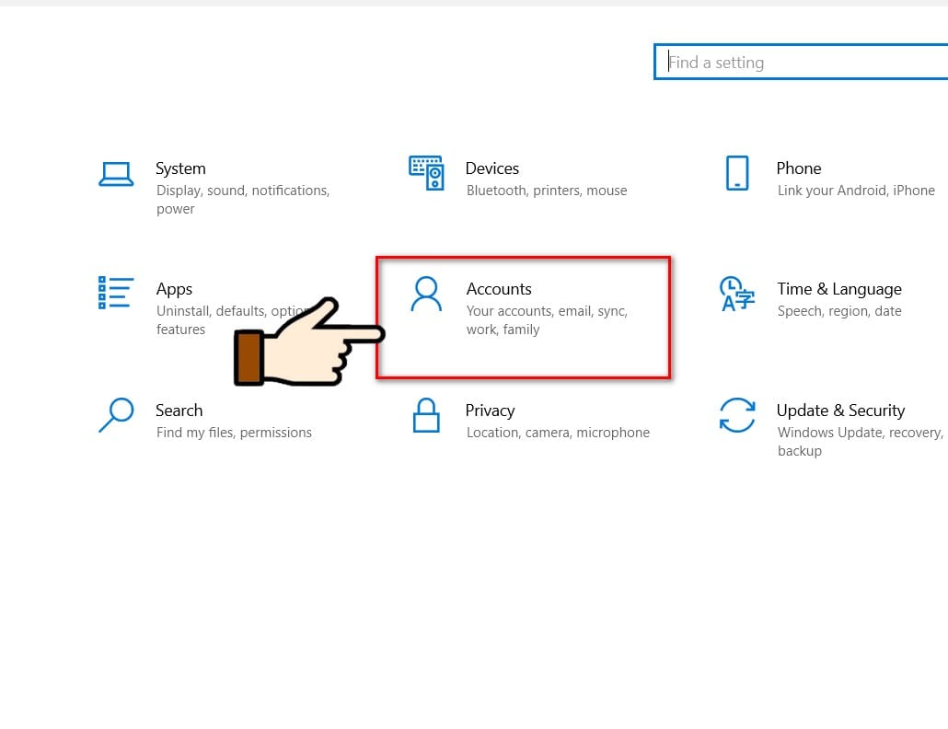The height and width of the screenshot is (729, 948).
Task: Click the Time & Language icon
Action: point(737,294)
